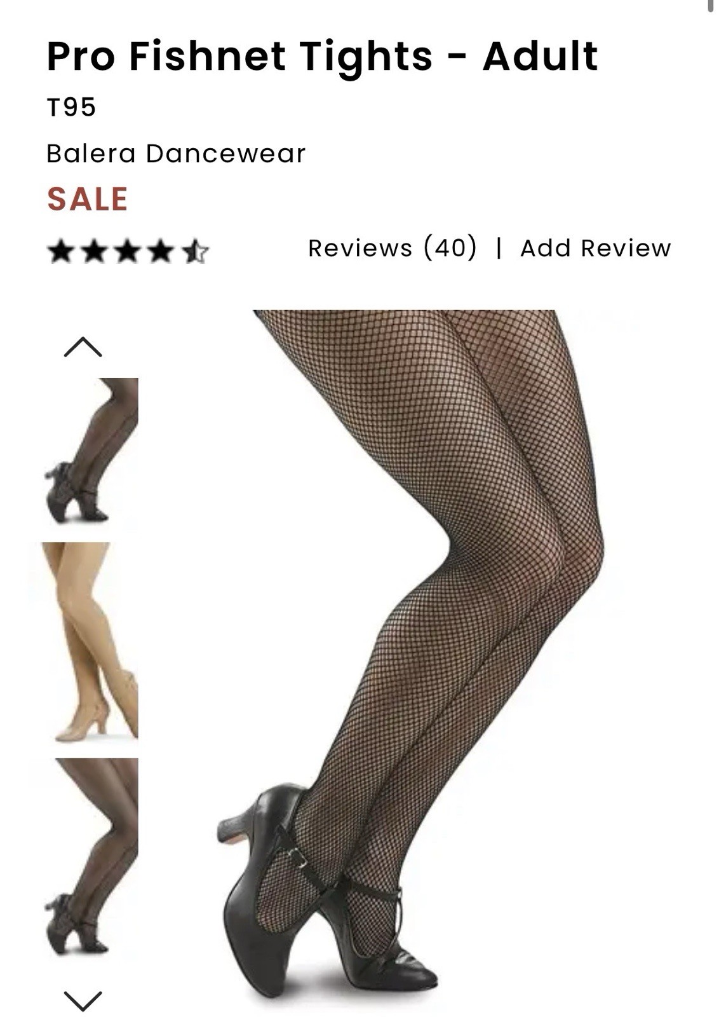This screenshot has height=1017, width=719.
Task: Click the red SALE label
Action: [88, 199]
